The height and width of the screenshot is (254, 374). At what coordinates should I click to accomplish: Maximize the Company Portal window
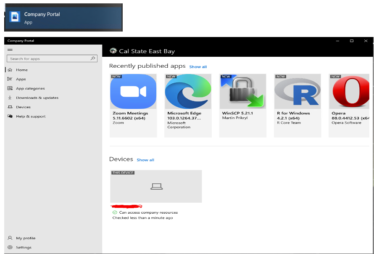(x=352, y=41)
